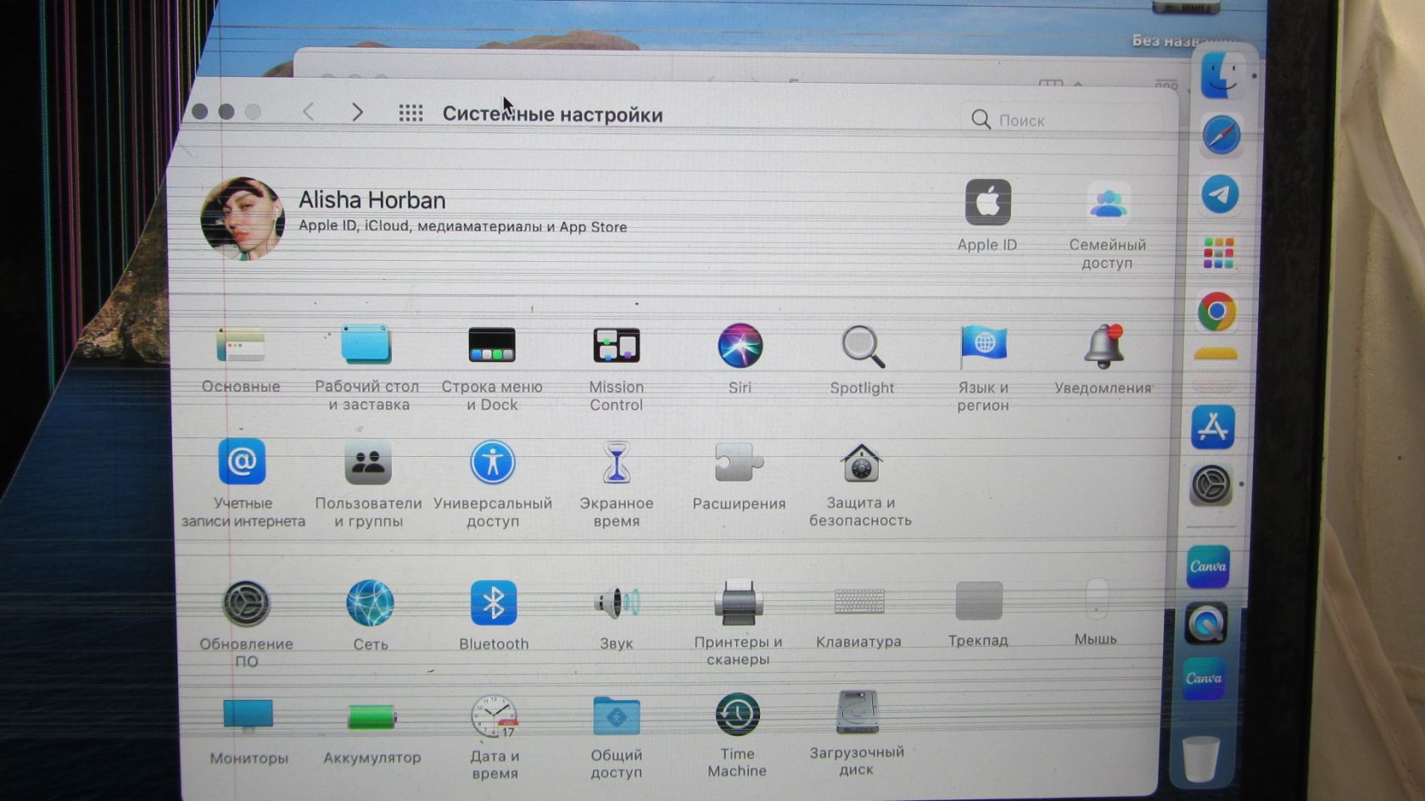Open Мышь mouse preferences
Image resolution: width=1425 pixels, height=801 pixels.
point(1096,599)
